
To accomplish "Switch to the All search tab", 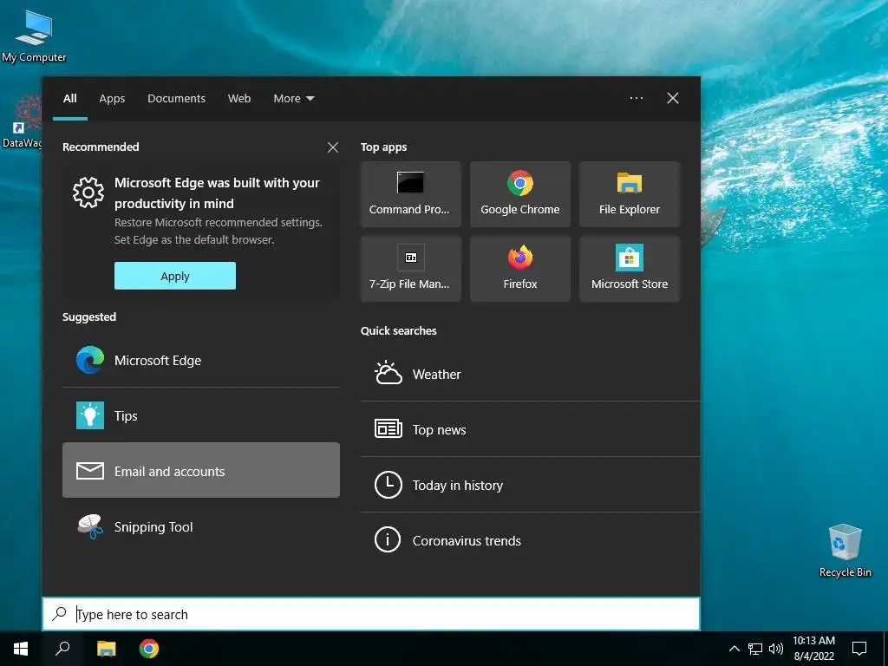I will [x=70, y=99].
